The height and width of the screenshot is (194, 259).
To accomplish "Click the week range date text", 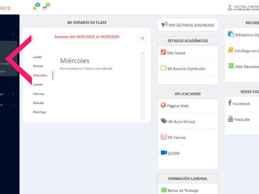I will point(87,37).
